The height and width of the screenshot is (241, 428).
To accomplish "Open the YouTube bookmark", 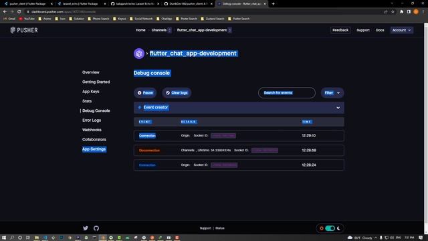I will coord(27,19).
